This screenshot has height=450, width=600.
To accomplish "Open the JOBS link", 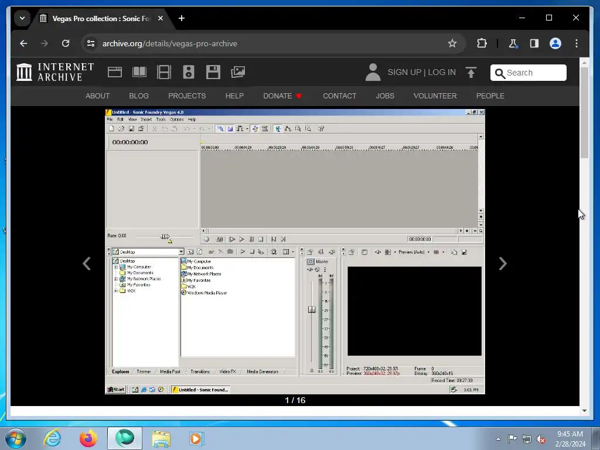I will 385,96.
